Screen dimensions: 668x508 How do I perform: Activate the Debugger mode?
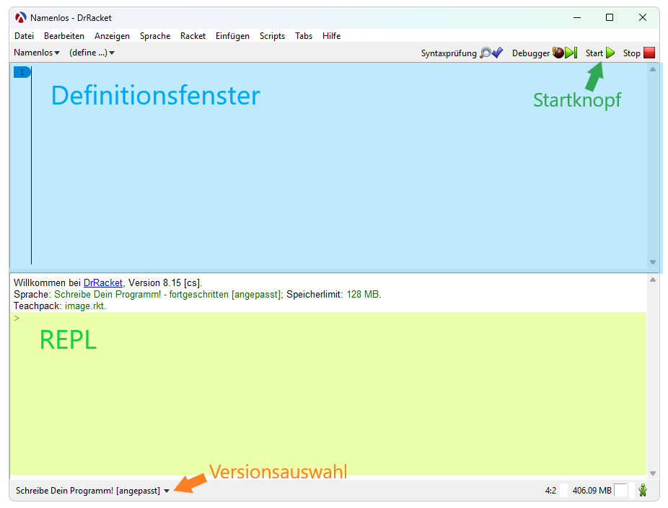[x=531, y=53]
